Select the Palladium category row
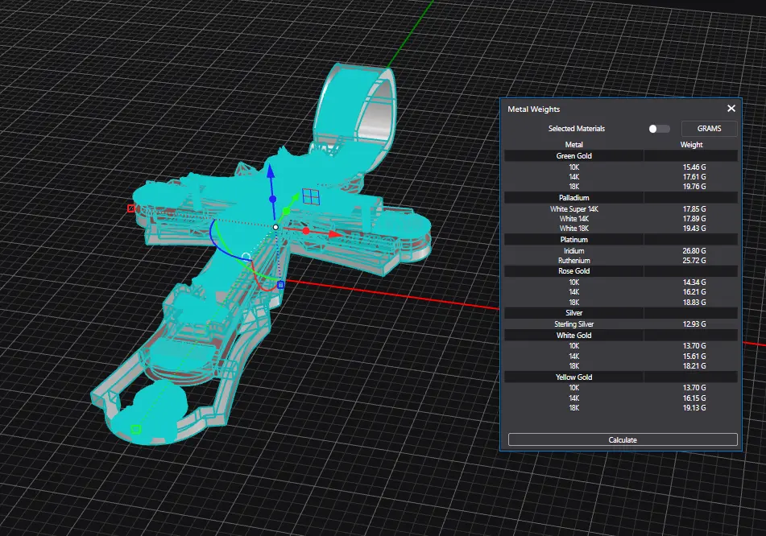The width and height of the screenshot is (766, 536). click(621, 198)
